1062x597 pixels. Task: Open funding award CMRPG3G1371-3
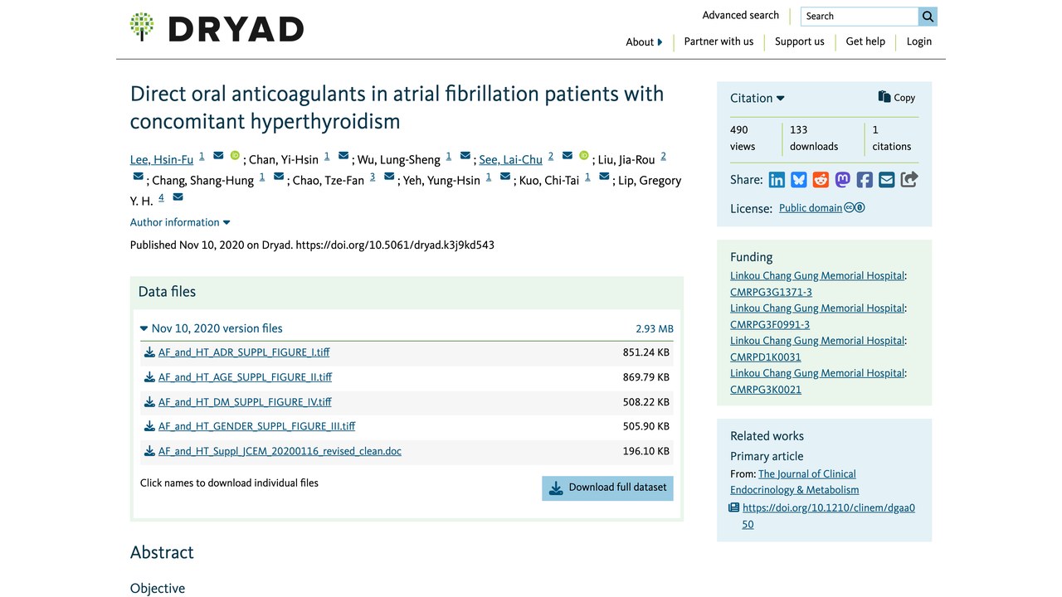click(x=771, y=292)
